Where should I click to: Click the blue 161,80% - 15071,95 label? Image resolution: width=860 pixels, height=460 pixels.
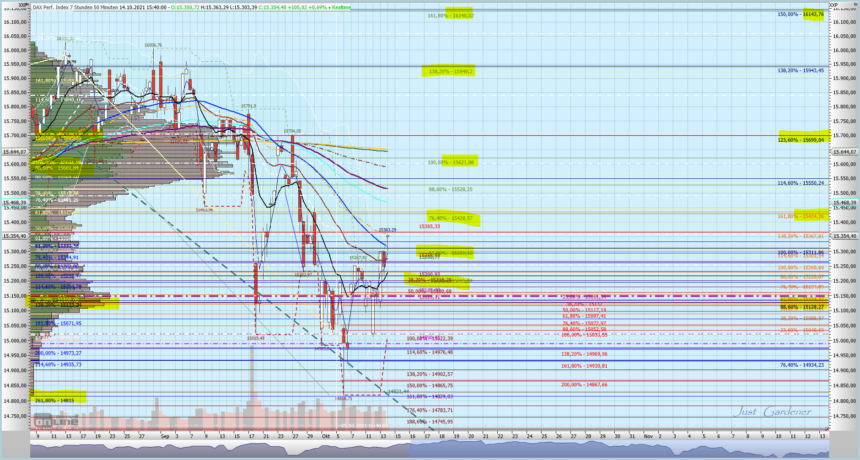coord(58,323)
